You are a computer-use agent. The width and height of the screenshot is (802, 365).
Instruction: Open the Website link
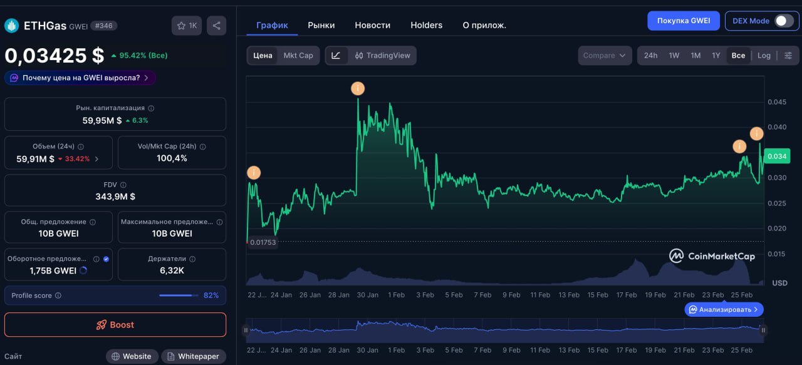click(x=132, y=357)
